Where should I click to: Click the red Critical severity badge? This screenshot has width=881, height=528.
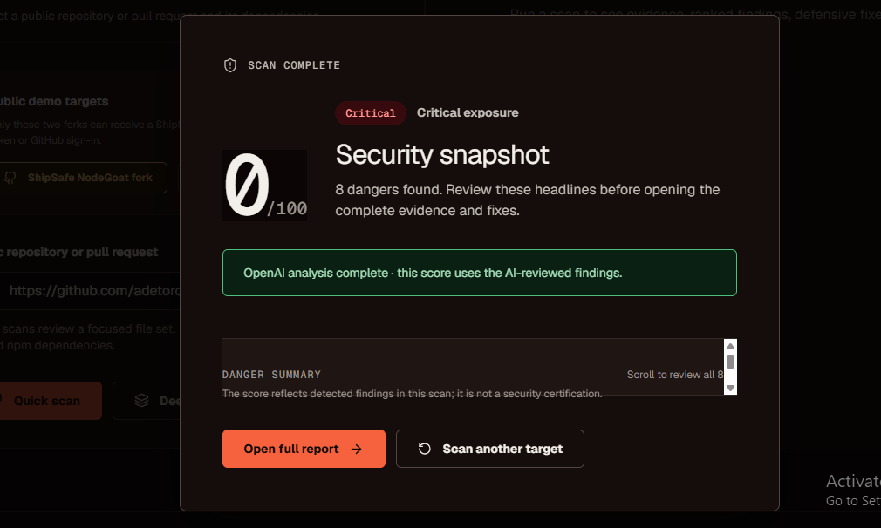370,113
